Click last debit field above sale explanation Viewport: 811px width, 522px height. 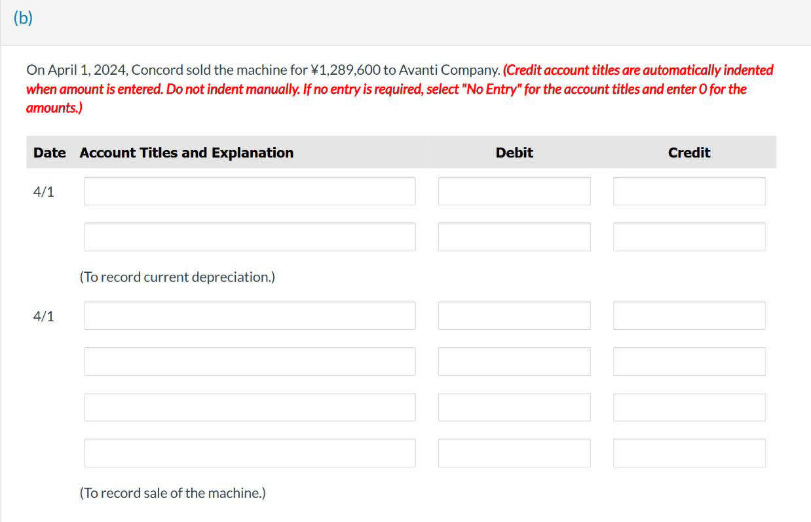pos(514,453)
